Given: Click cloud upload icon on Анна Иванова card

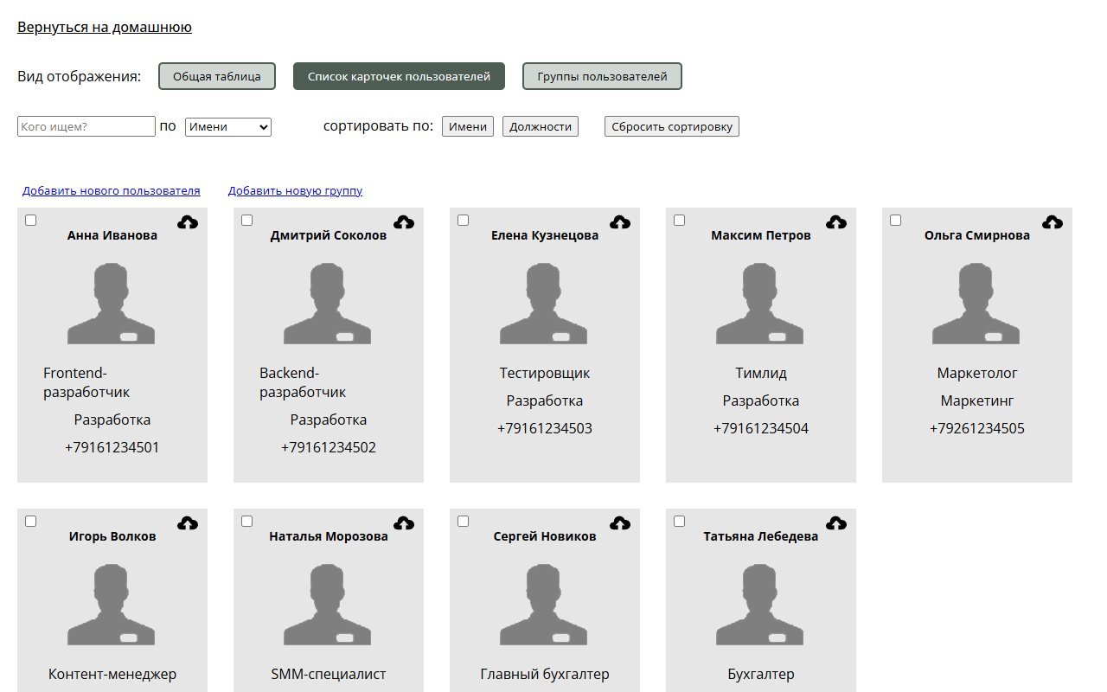Looking at the screenshot, I should click(x=188, y=223).
